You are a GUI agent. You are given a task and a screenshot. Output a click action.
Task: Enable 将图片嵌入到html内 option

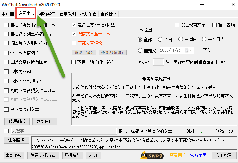click(7, 43)
